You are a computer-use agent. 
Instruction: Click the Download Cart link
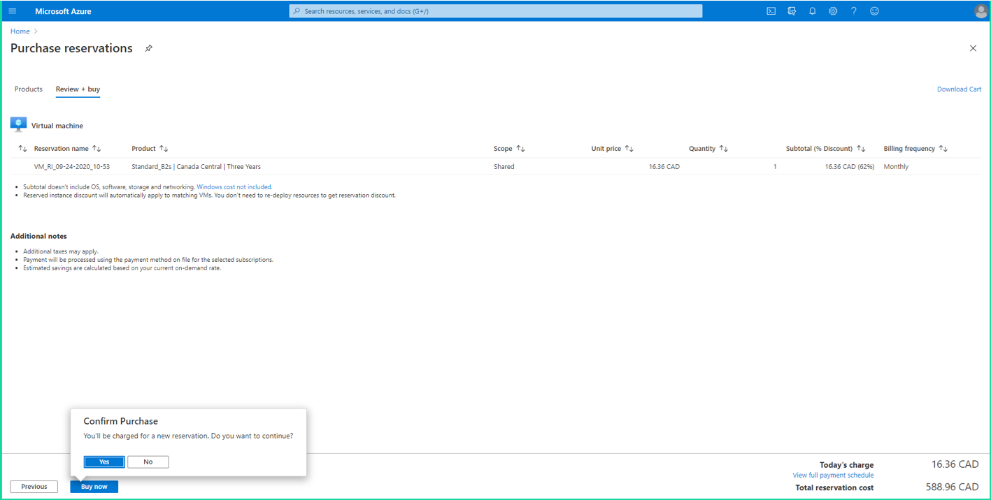coord(959,89)
